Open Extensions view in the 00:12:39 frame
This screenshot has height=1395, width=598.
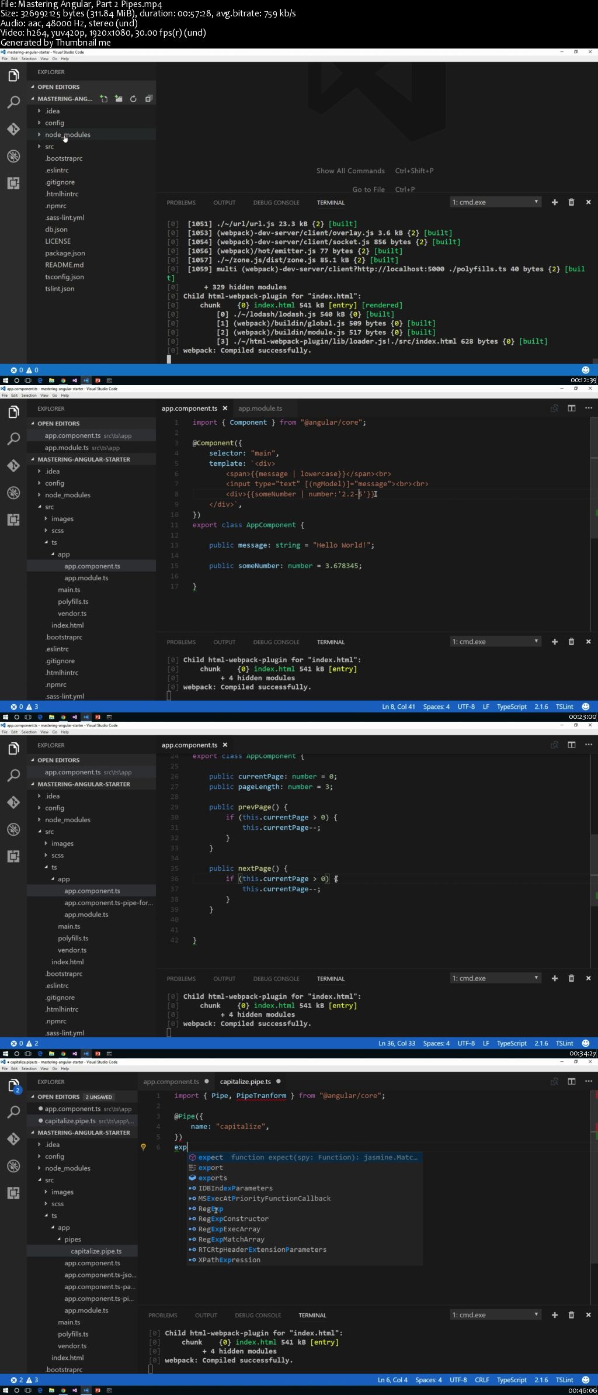pos(13,183)
